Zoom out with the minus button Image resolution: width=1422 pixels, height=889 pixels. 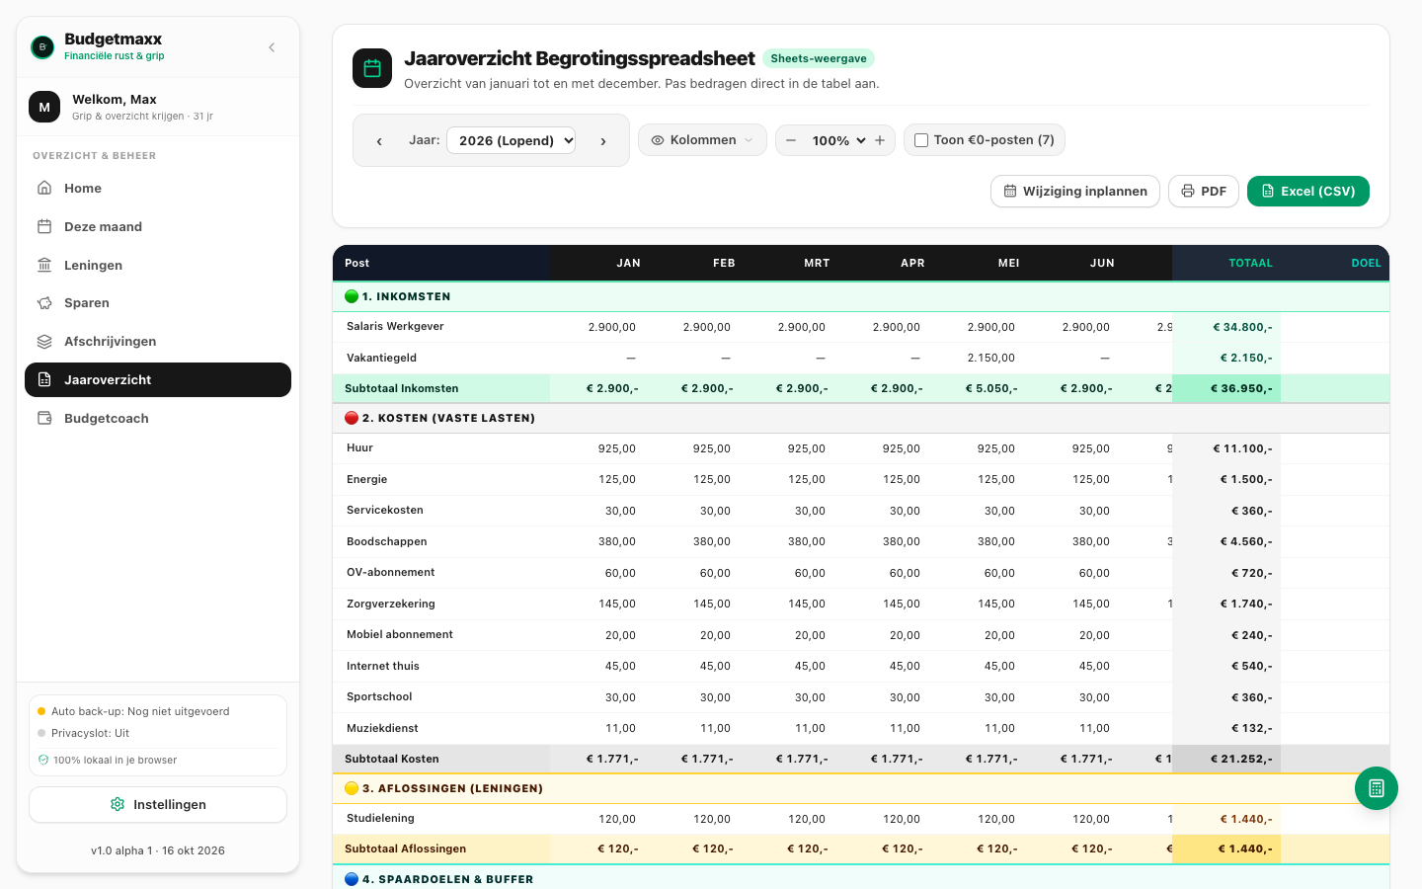coord(791,140)
